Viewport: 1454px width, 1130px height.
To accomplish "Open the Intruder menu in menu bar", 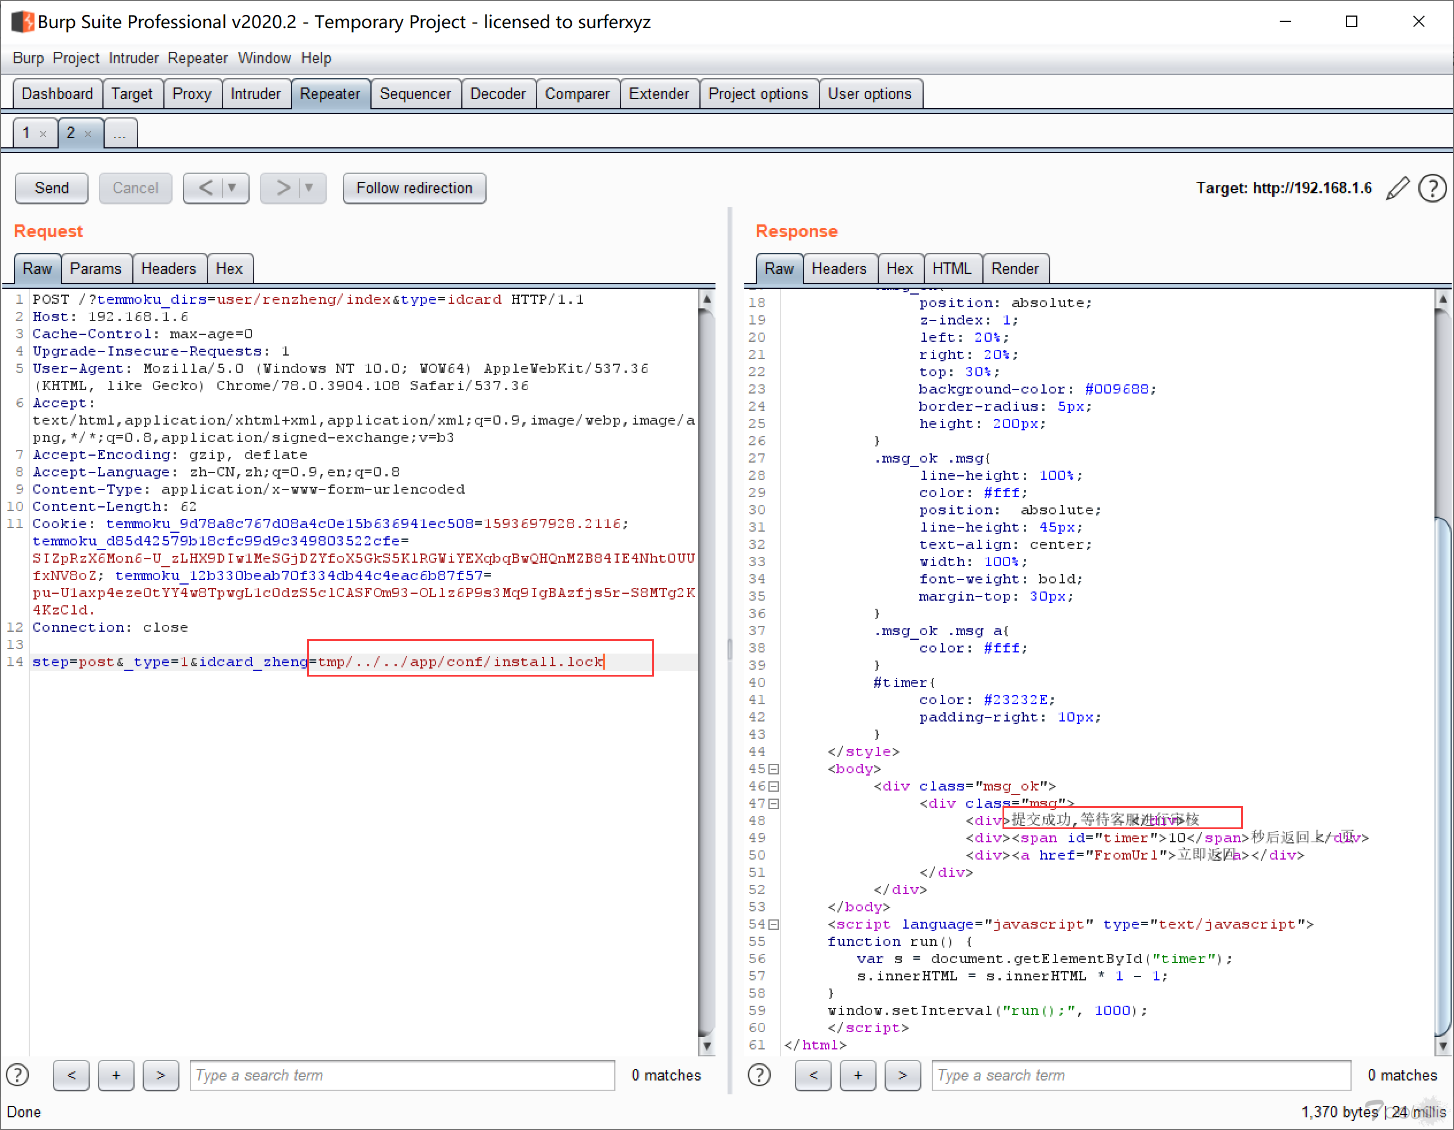I will [134, 59].
